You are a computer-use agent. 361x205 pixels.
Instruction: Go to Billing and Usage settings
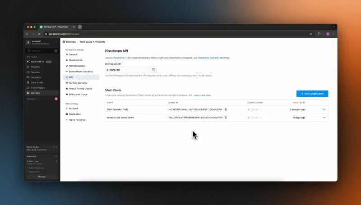click(78, 94)
